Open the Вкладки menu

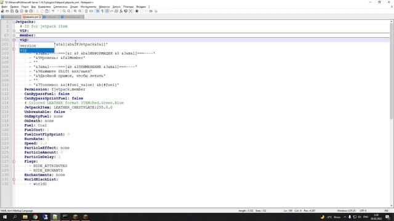(x=141, y=7)
